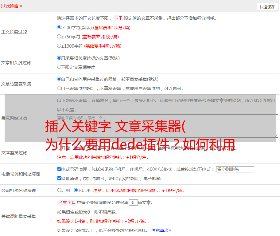Select 启用 for 公司机构名称清理
This screenshot has width=280, height=236.
coord(59,190)
